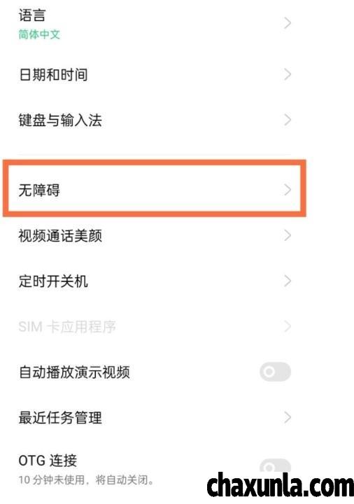The image size is (354, 504).
Task: Tap the chevron beside SIM 卡应用程序
Action: [x=288, y=327]
